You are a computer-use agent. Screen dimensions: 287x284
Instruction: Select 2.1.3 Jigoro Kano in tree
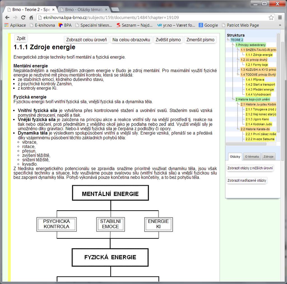pyautogui.click(x=257, y=119)
